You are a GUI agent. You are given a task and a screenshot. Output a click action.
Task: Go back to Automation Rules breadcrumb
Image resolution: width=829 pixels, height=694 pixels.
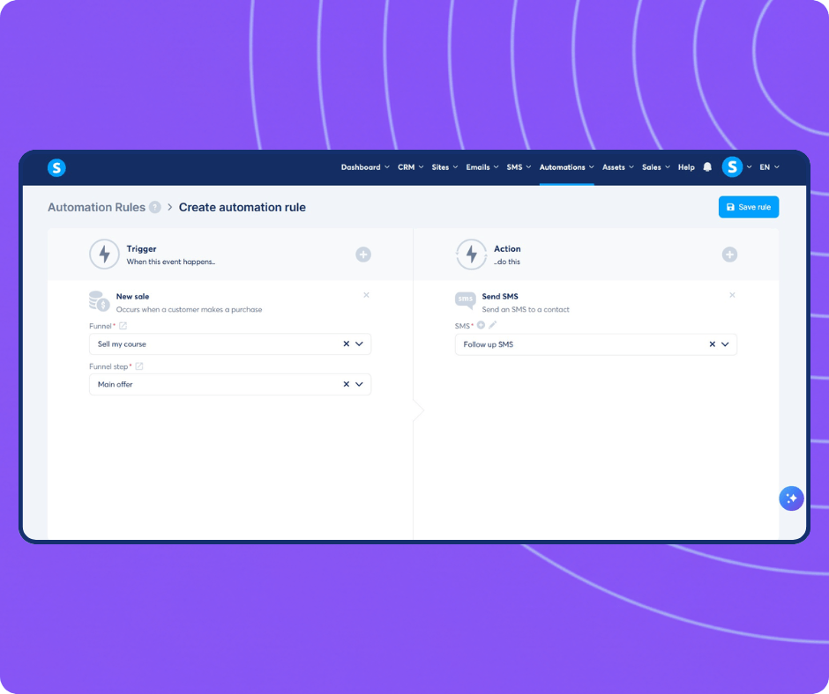[x=96, y=207]
